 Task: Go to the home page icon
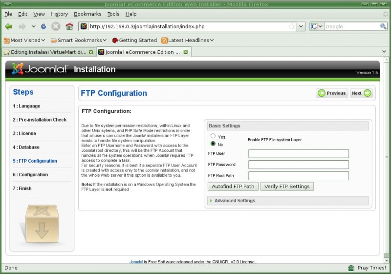(x=69, y=26)
